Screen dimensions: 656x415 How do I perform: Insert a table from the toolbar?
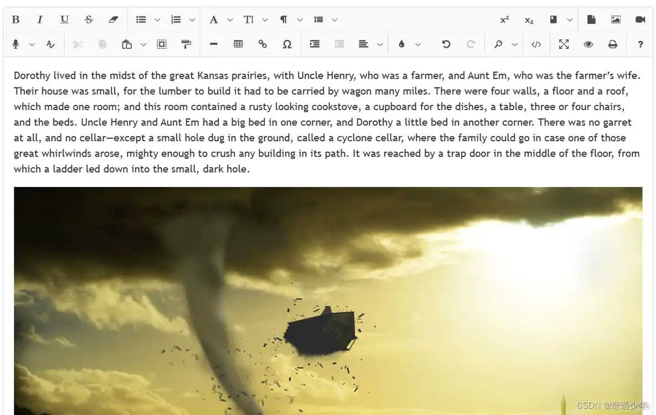click(238, 44)
